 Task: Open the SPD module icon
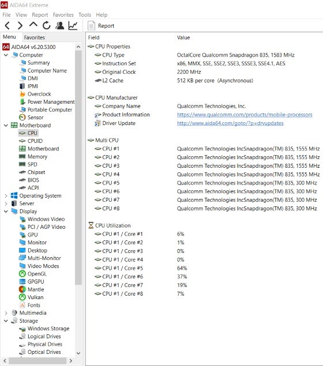22,164
